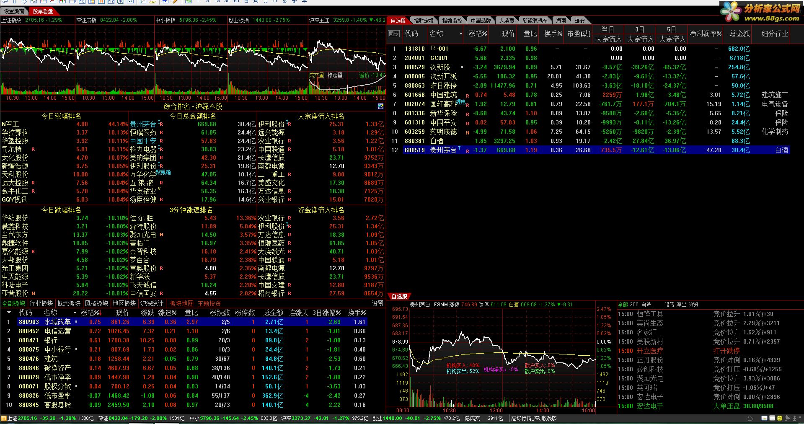804x424 pixels.
Task: Sort watchlist by 换手% column header
Action: 553,34
